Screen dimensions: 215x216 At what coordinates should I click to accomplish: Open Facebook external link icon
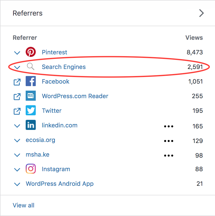[17, 82]
